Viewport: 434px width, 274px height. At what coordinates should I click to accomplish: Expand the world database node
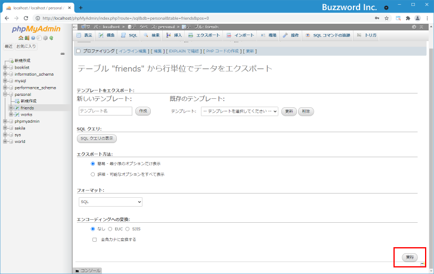click(x=5, y=142)
